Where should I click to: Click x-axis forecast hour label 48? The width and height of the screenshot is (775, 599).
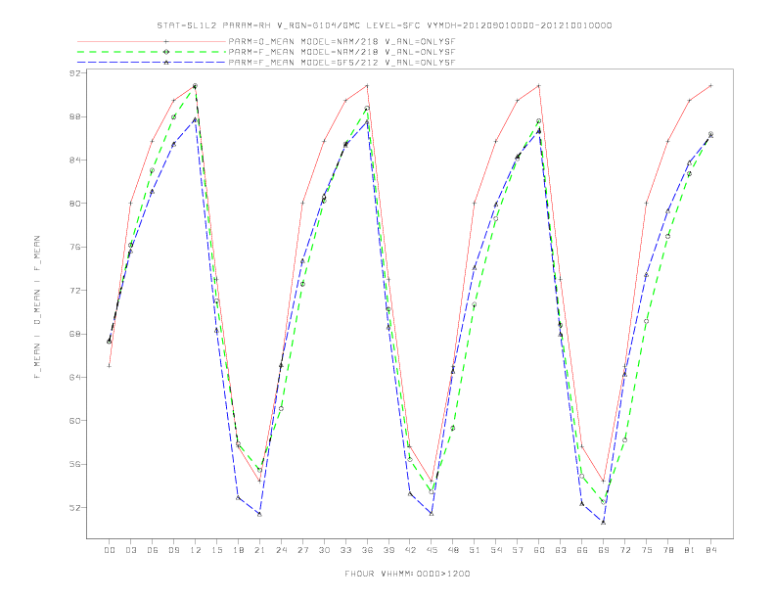(453, 550)
